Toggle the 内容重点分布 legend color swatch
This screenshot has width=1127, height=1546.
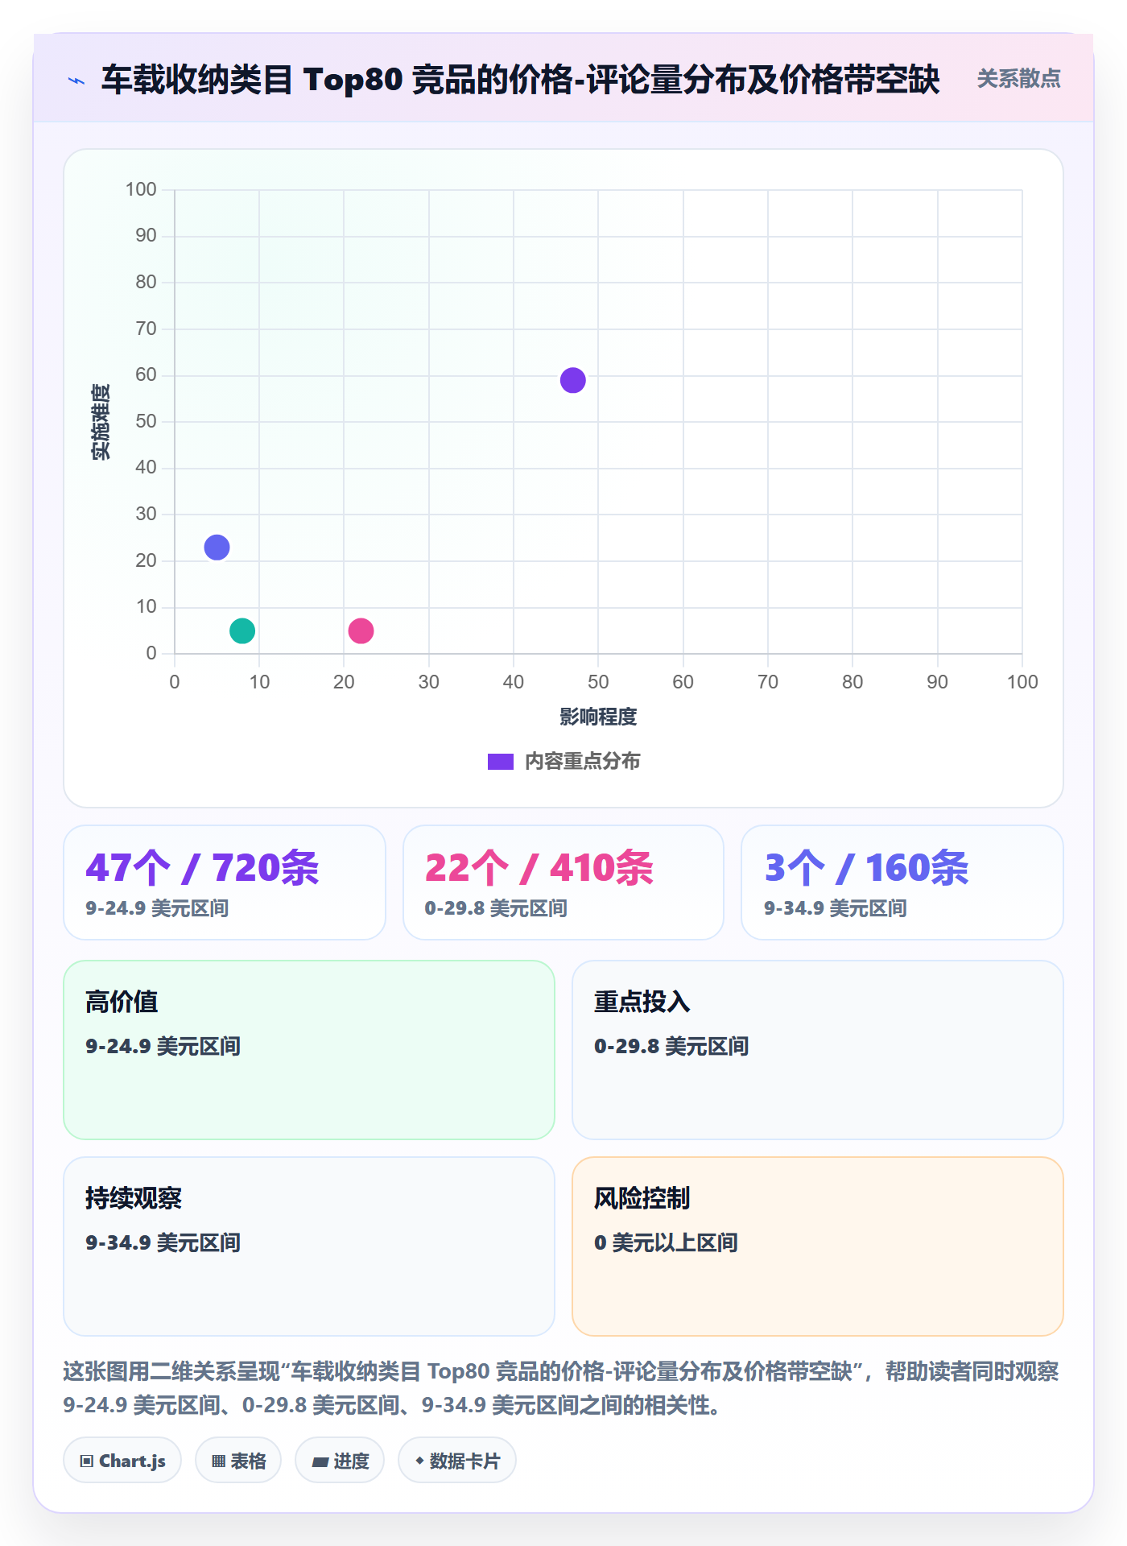pyautogui.click(x=501, y=762)
